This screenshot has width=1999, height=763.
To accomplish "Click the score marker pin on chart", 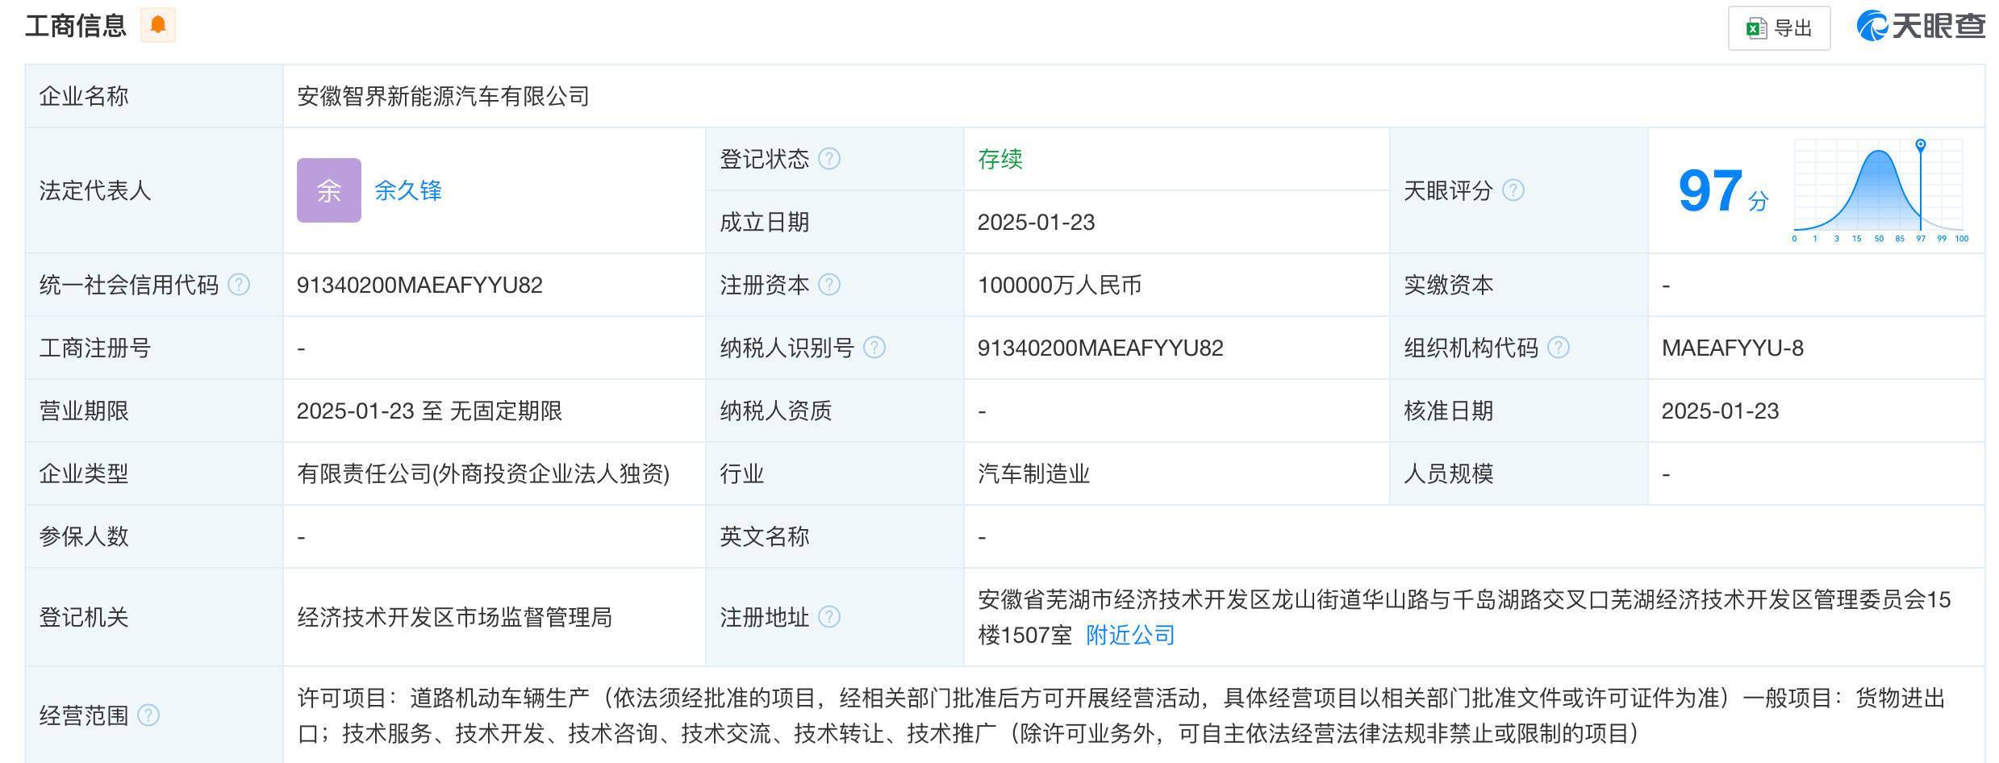I will pyautogui.click(x=1921, y=145).
